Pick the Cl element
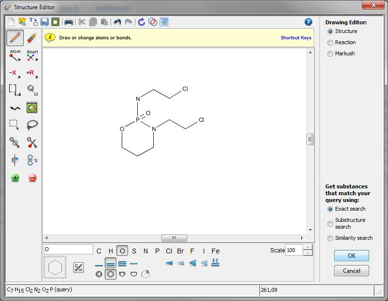The image size is (388, 301). pyautogui.click(x=169, y=251)
